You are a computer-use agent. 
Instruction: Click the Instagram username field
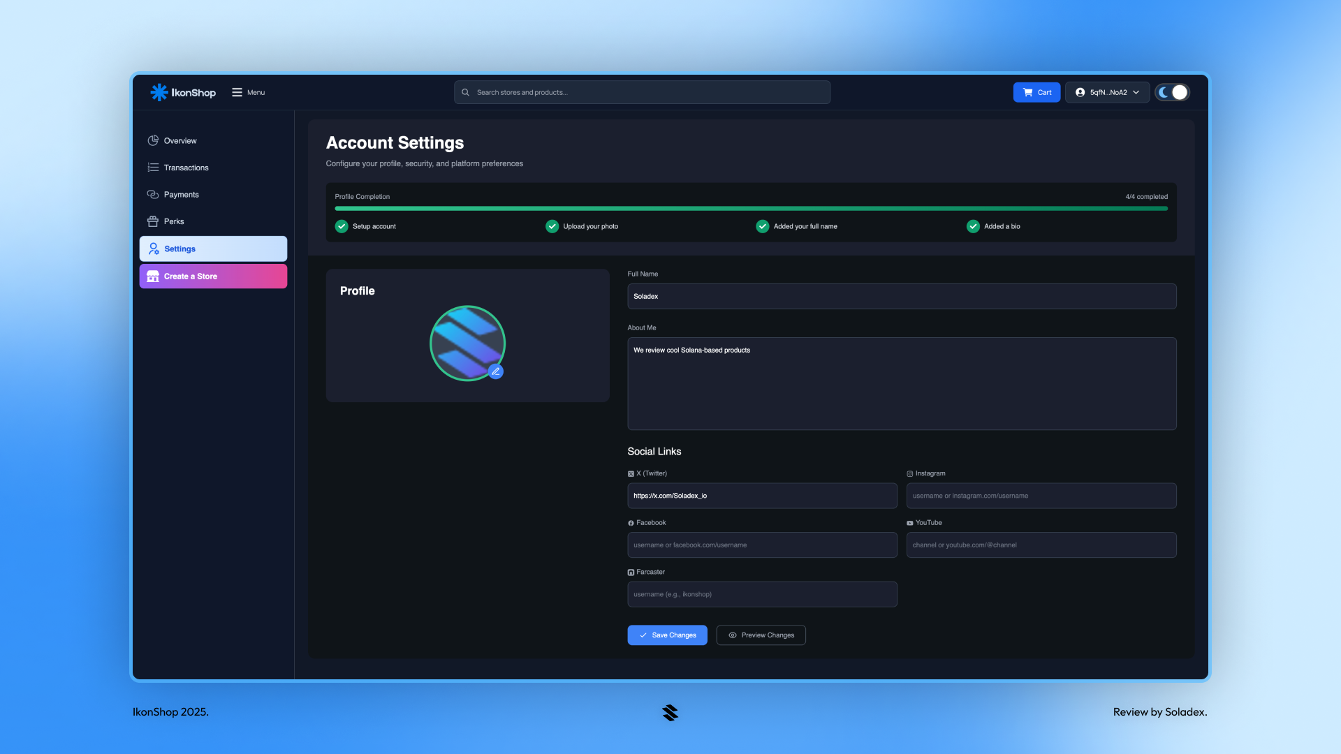click(1041, 496)
